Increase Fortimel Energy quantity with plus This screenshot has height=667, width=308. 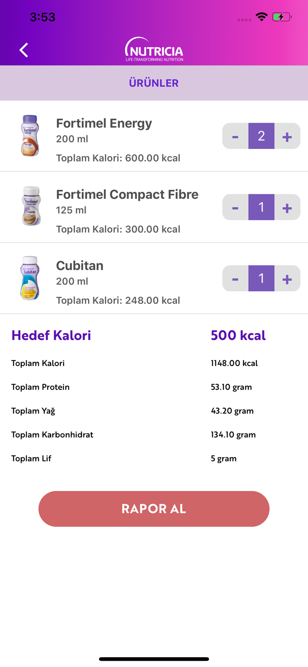tap(287, 136)
